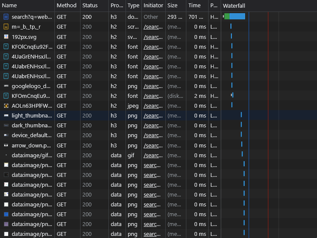Click the image icon beside device_default
This screenshot has height=238, width=317.
click(x=6, y=135)
